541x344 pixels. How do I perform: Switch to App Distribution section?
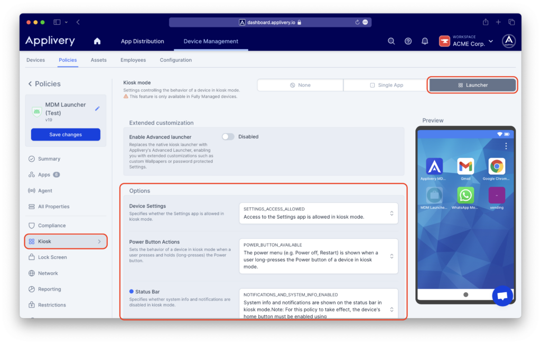pyautogui.click(x=143, y=41)
